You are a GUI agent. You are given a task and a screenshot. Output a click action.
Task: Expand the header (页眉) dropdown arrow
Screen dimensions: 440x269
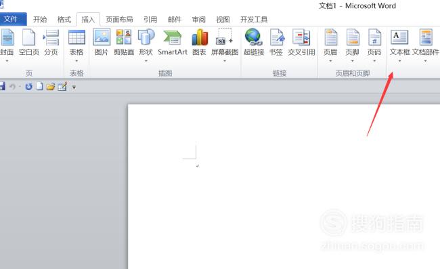click(330, 61)
